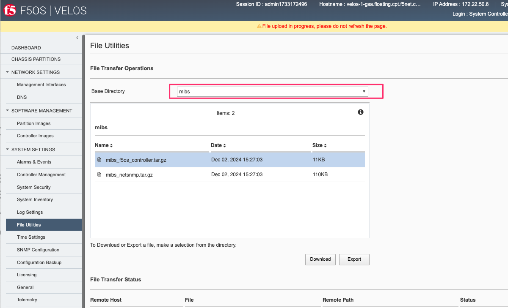Click the Status column header
This screenshot has height=308, width=508.
pos(468,300)
